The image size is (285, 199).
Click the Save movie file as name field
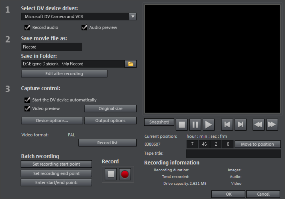tap(52, 47)
